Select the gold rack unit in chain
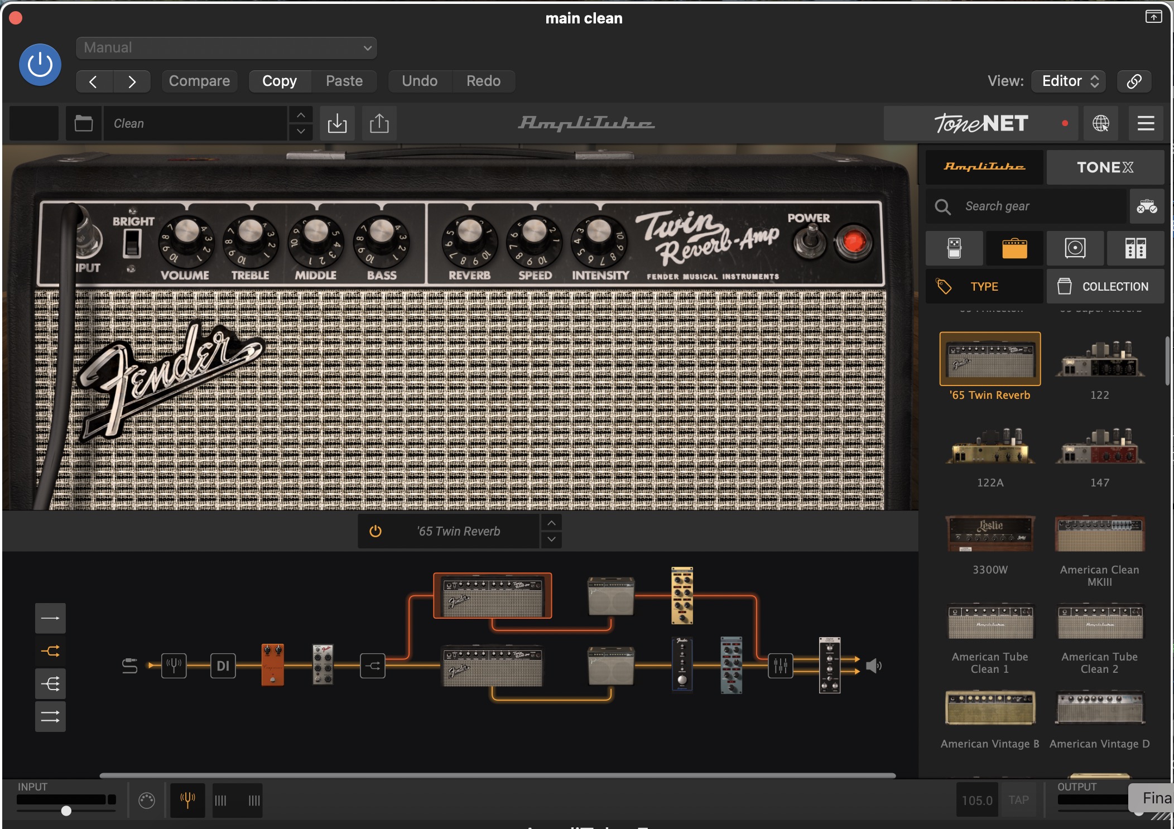The width and height of the screenshot is (1174, 829). click(x=682, y=596)
